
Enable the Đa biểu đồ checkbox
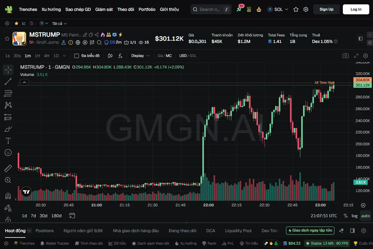pyautogui.click(x=76, y=56)
